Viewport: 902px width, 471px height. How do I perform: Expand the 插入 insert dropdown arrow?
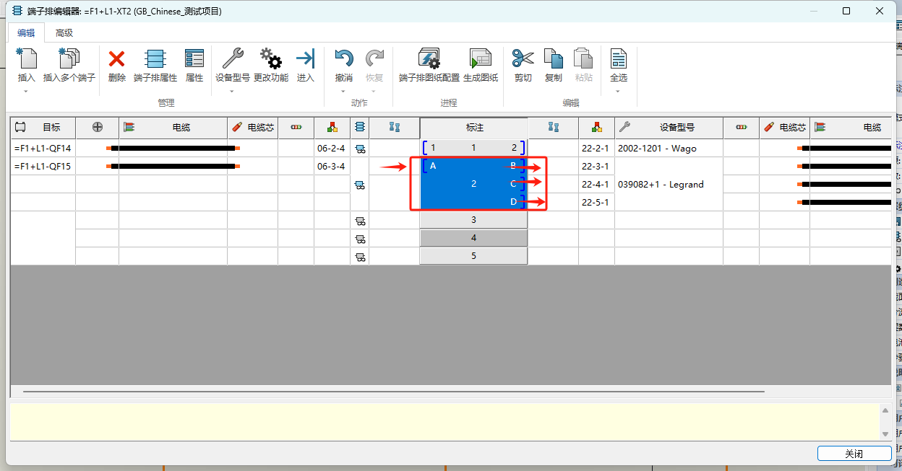[26, 91]
